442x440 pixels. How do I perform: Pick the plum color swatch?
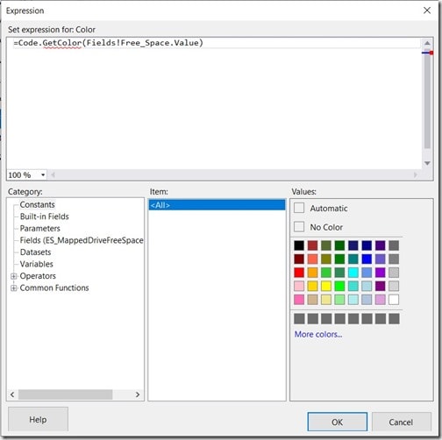tap(380, 300)
